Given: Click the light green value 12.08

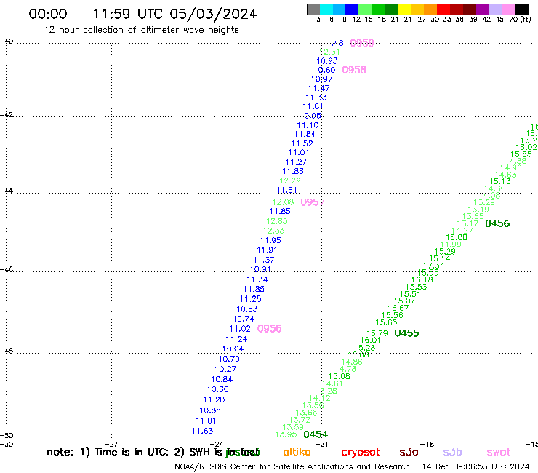Looking at the screenshot, I should pos(283,202).
